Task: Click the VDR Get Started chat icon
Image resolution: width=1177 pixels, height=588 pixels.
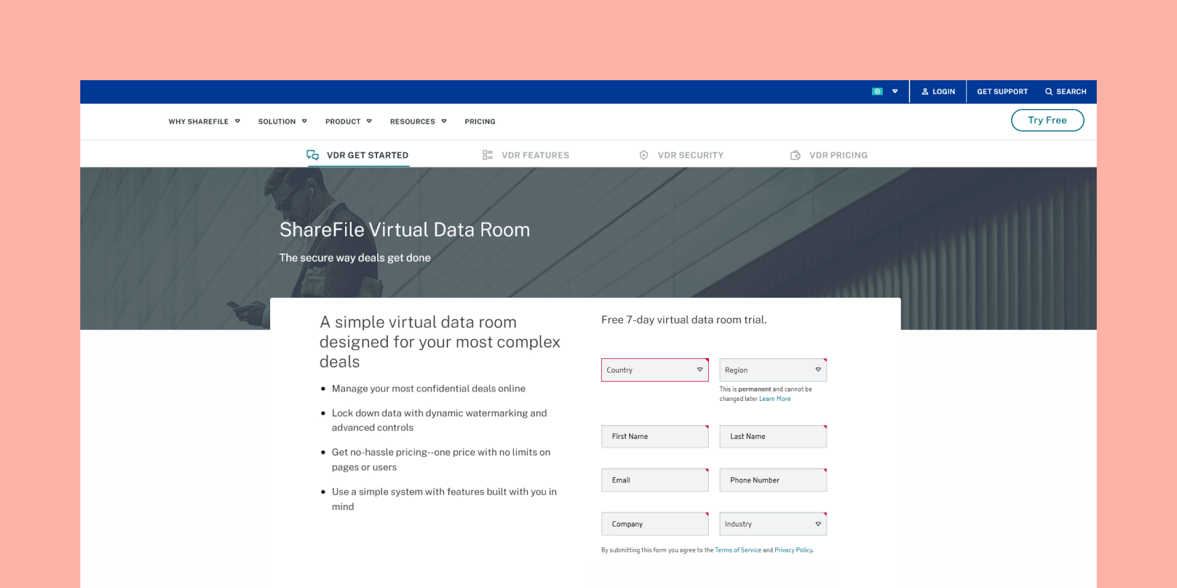Action: tap(312, 155)
